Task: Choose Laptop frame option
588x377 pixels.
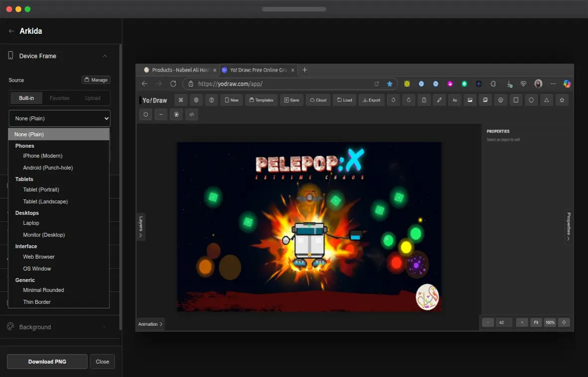Action: pos(59,223)
